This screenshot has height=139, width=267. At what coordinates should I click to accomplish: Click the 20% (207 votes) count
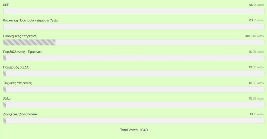[254, 36]
